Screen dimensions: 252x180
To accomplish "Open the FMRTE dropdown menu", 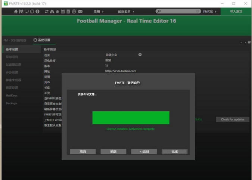I will pos(210,12).
